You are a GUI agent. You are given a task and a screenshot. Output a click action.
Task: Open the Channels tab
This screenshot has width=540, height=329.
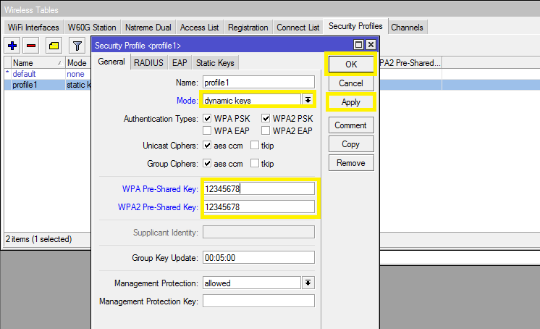click(x=408, y=28)
